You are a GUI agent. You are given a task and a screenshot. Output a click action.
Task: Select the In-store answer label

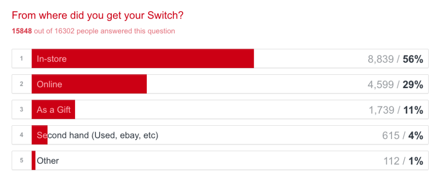point(51,59)
